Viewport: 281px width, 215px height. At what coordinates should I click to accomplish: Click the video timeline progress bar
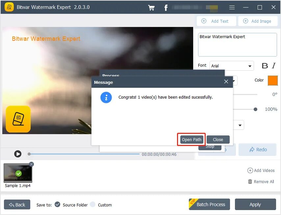(84, 154)
